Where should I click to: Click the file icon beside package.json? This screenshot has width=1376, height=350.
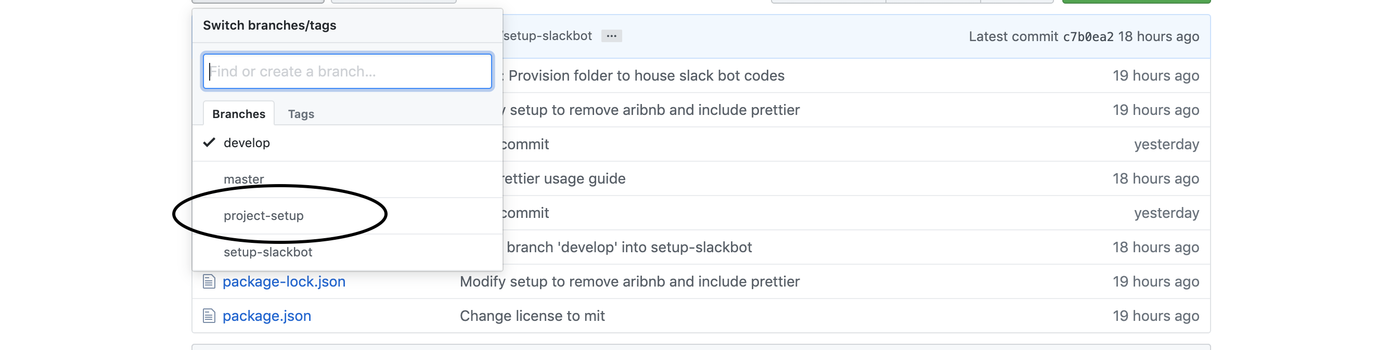209,316
